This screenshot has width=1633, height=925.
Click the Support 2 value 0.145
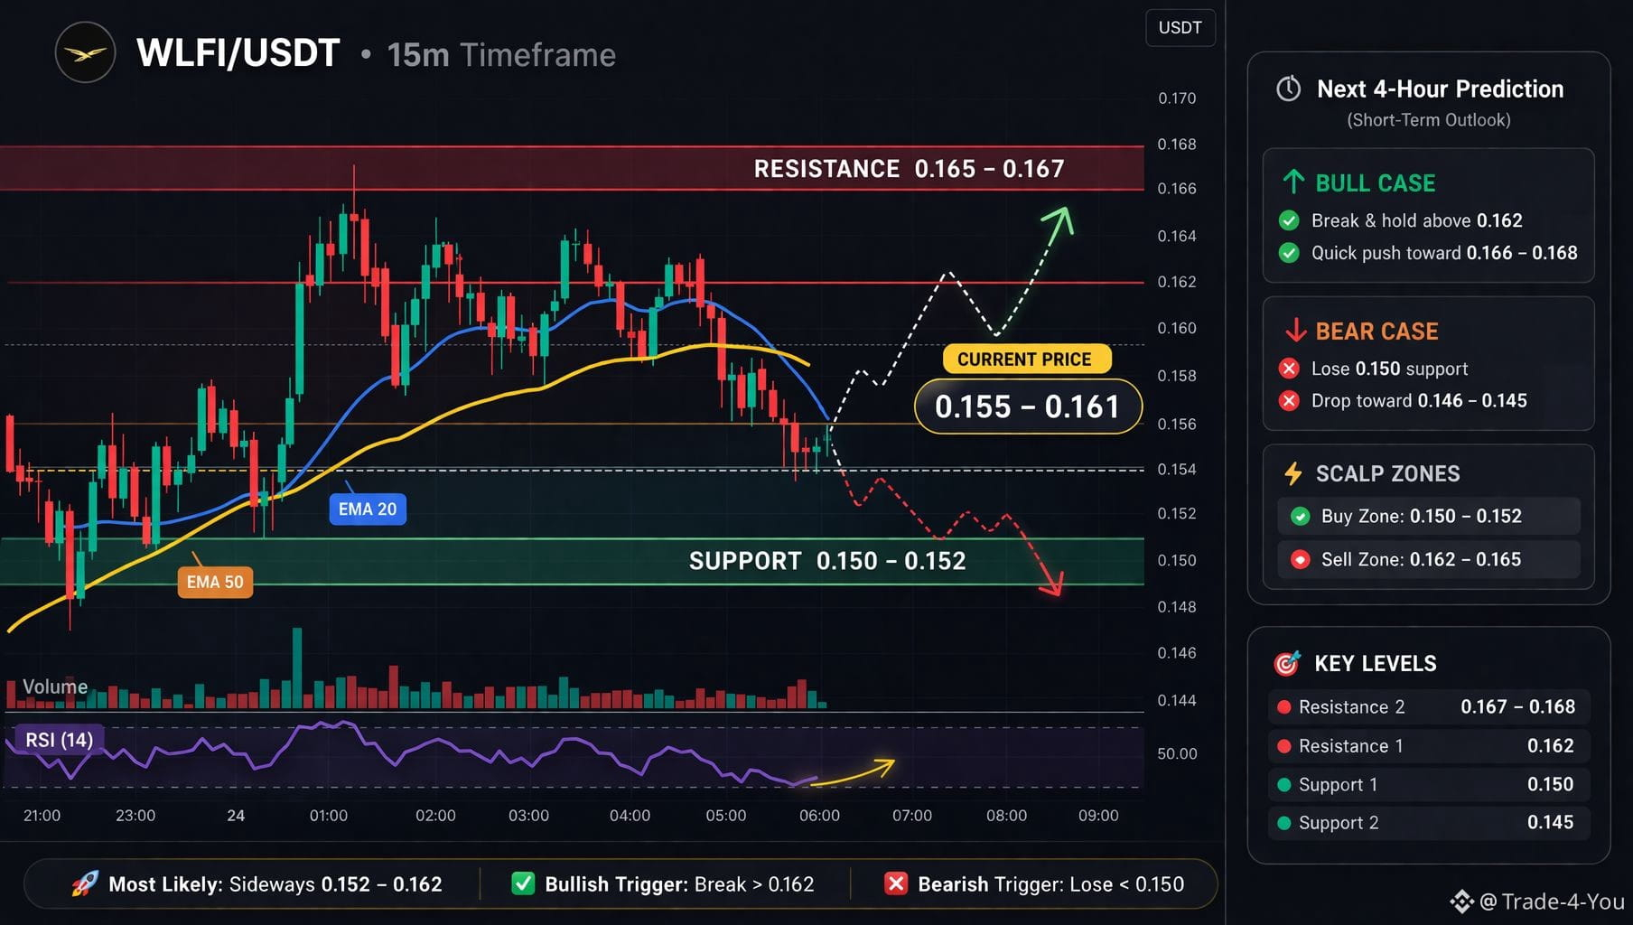pyautogui.click(x=1550, y=823)
